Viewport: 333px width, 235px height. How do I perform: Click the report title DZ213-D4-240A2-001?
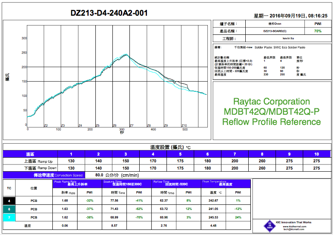tap(109, 13)
